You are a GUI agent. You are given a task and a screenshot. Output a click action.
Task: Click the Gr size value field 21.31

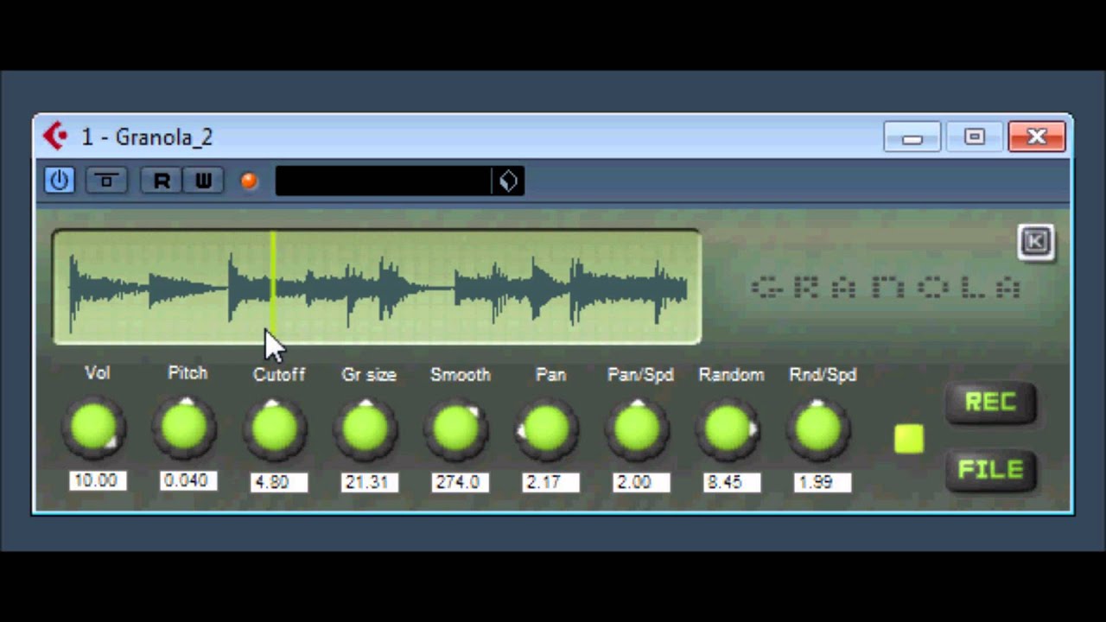click(369, 482)
